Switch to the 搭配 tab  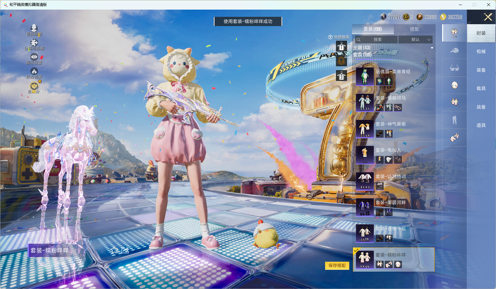click(415, 29)
